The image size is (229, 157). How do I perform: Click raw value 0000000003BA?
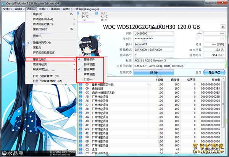click(210, 88)
